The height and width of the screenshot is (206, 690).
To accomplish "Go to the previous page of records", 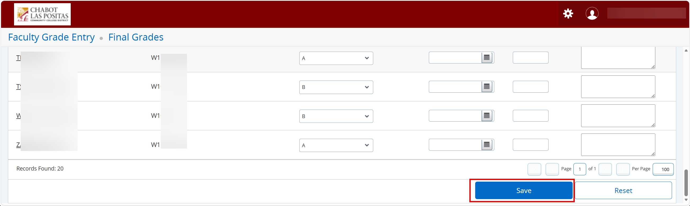I will pos(552,169).
